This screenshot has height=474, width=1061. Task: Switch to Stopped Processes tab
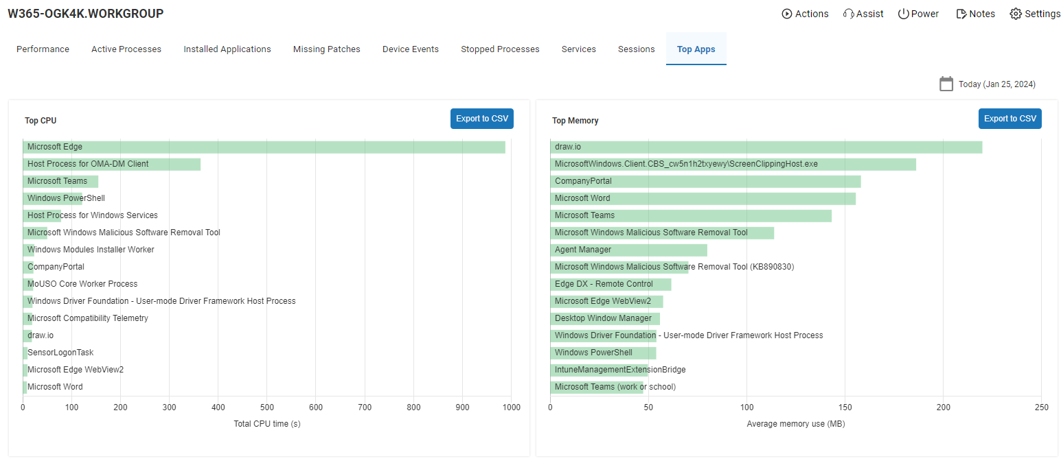coord(500,49)
